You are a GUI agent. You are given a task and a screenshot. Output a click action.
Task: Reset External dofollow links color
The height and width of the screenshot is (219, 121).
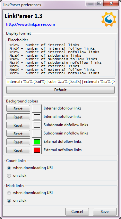[18, 142]
